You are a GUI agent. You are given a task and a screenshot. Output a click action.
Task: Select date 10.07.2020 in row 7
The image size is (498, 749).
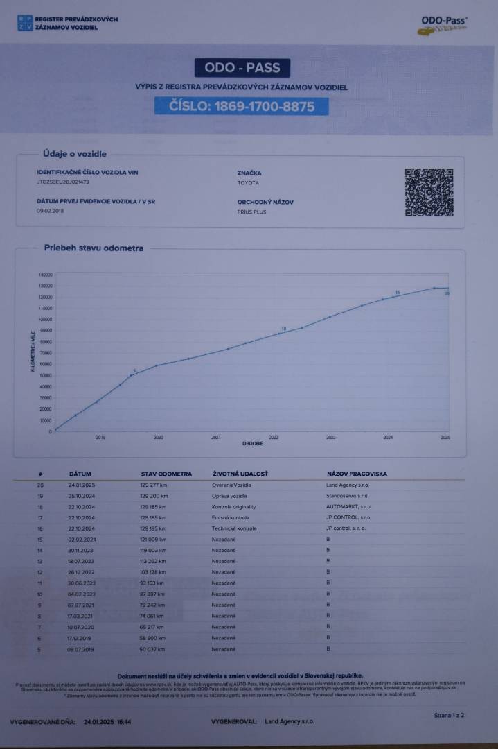coord(80,627)
